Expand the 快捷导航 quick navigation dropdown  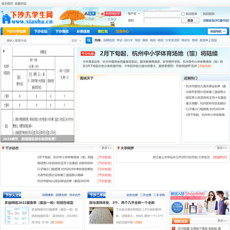click(x=217, y=31)
